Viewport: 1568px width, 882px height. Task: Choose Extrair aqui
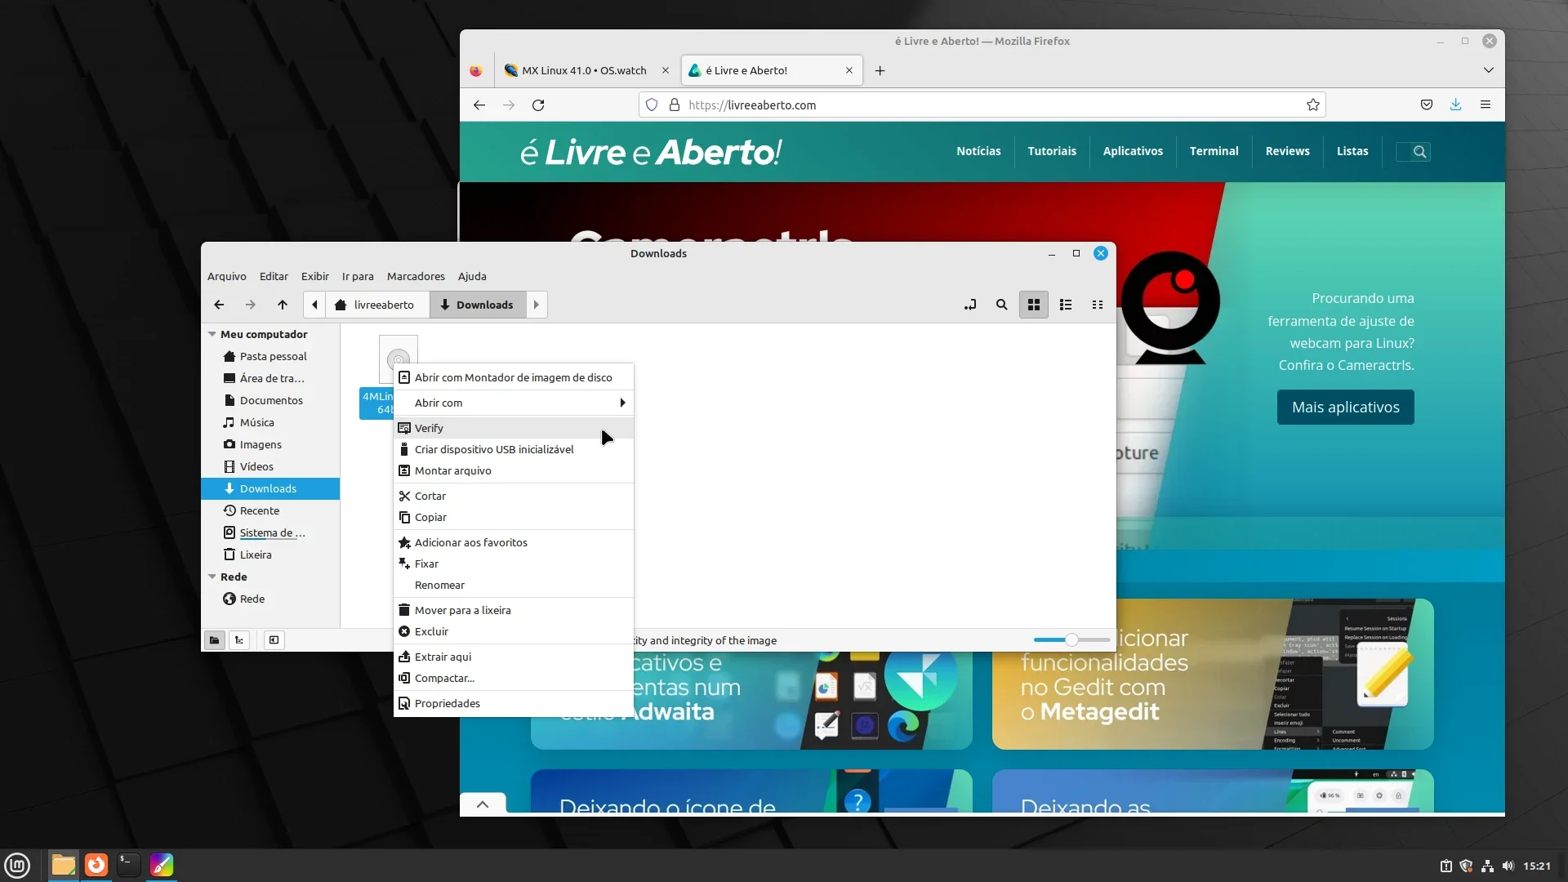click(x=514, y=657)
